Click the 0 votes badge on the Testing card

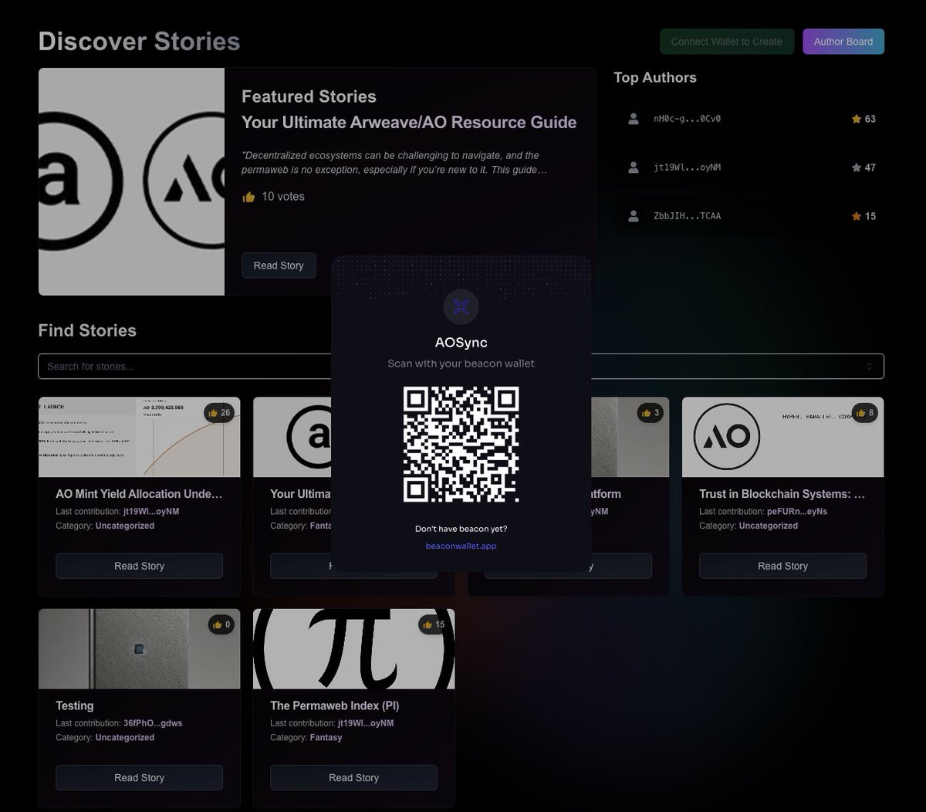[221, 624]
